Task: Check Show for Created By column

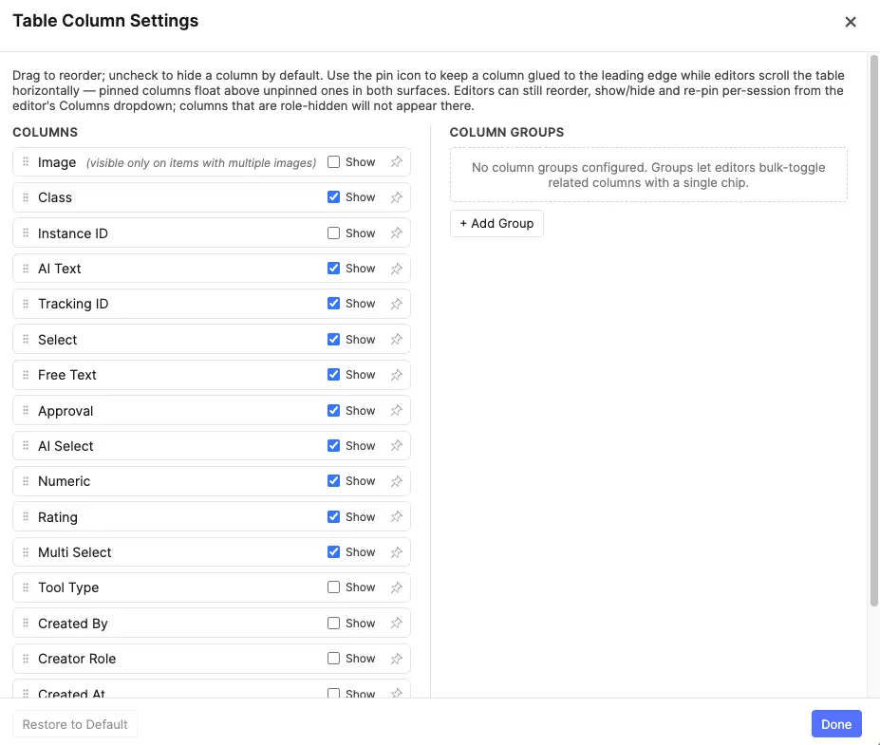Action: click(x=333, y=624)
